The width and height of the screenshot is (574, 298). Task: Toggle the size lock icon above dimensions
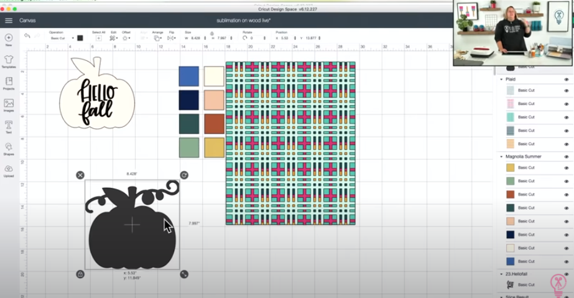pyautogui.click(x=211, y=34)
